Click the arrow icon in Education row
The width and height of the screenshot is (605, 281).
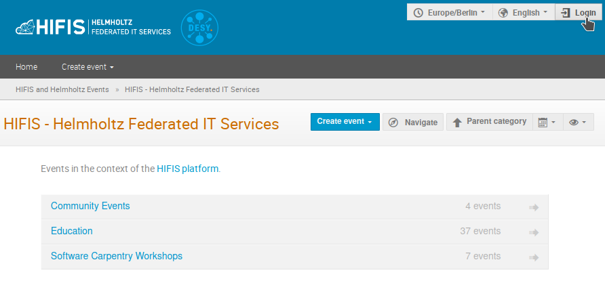click(x=534, y=232)
